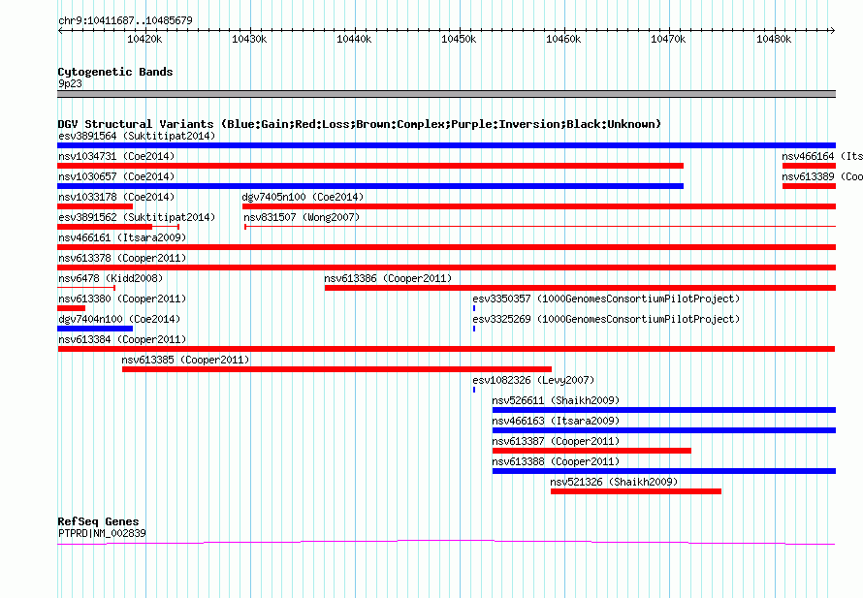Select the red nsv613387 loss bar
The height and width of the screenshot is (598, 863).
click(x=591, y=451)
